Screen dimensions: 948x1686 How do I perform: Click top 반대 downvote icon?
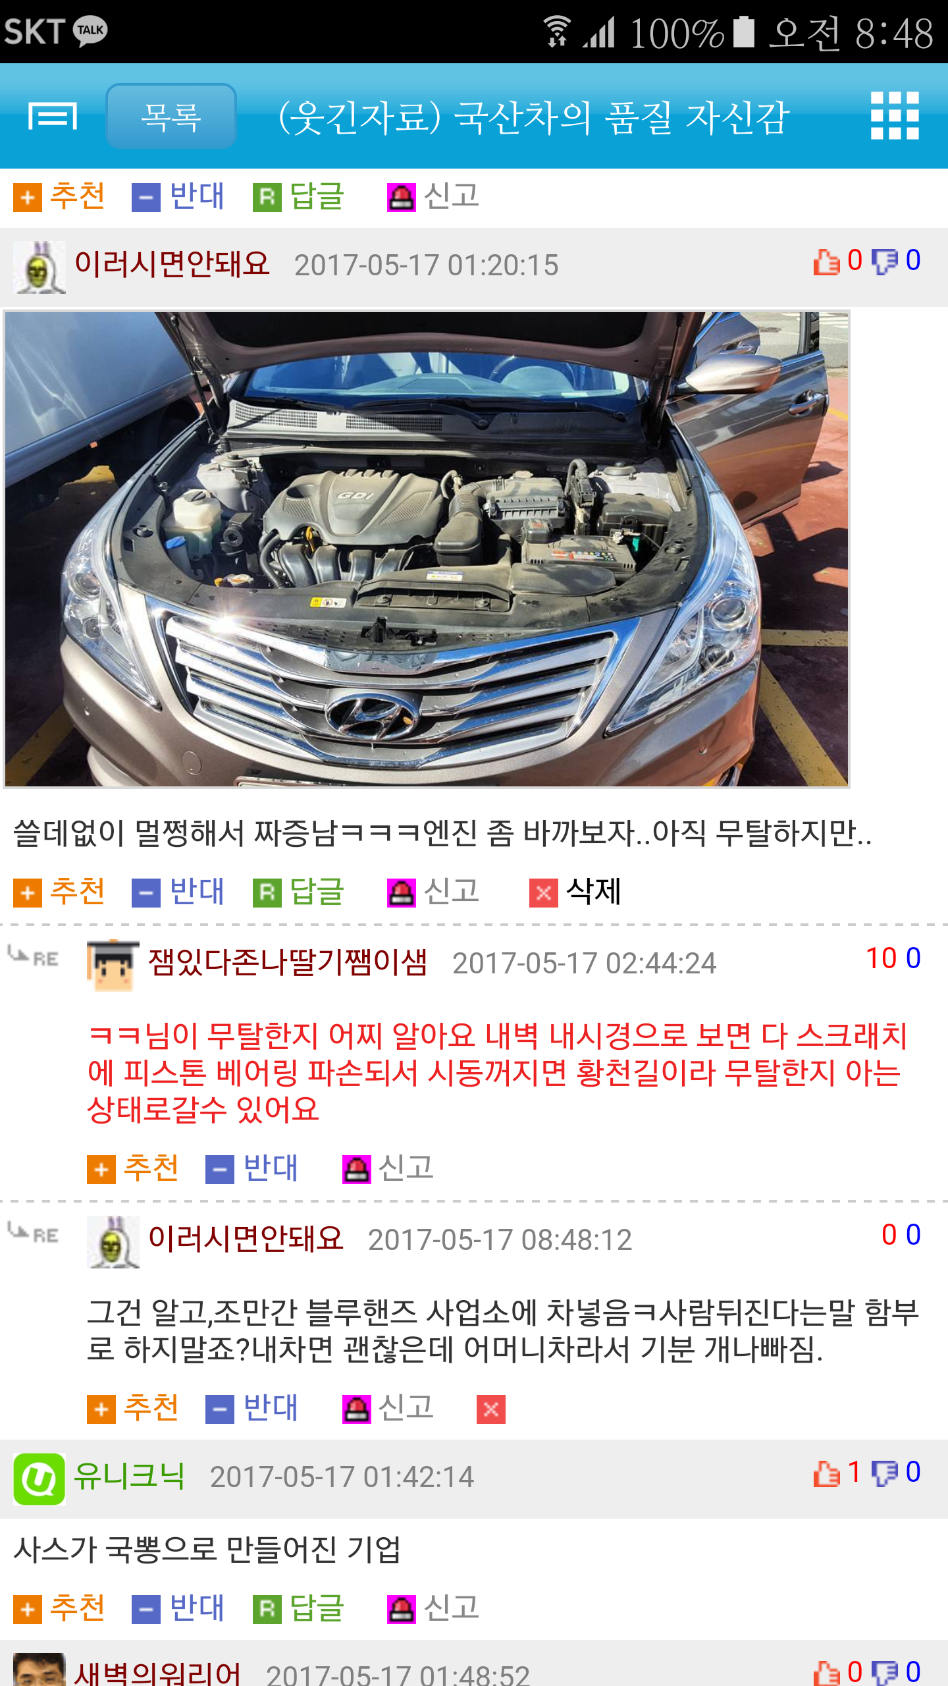click(x=145, y=198)
